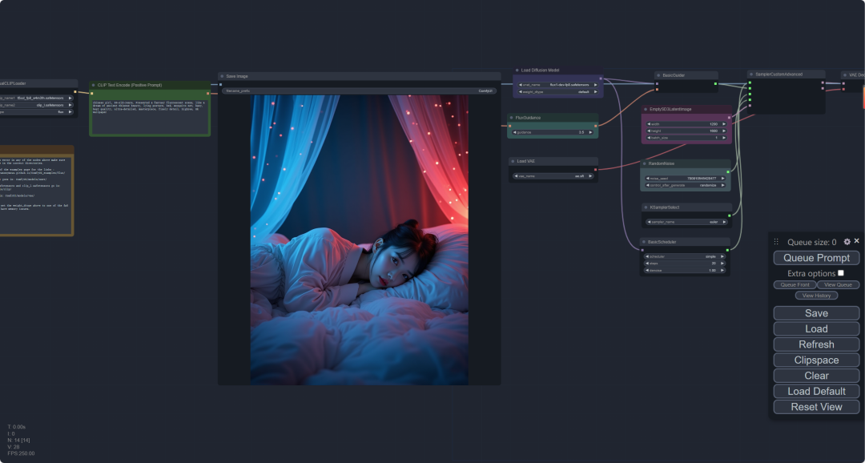Collapse the BasicScheduler node dot
The width and height of the screenshot is (865, 463).
644,242
